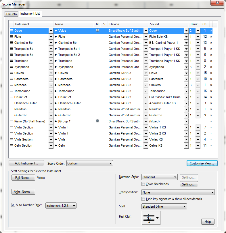The image size is (226, 233).
Task: Uncheck the Auto-Number Style checkbox
Action: 13,205
